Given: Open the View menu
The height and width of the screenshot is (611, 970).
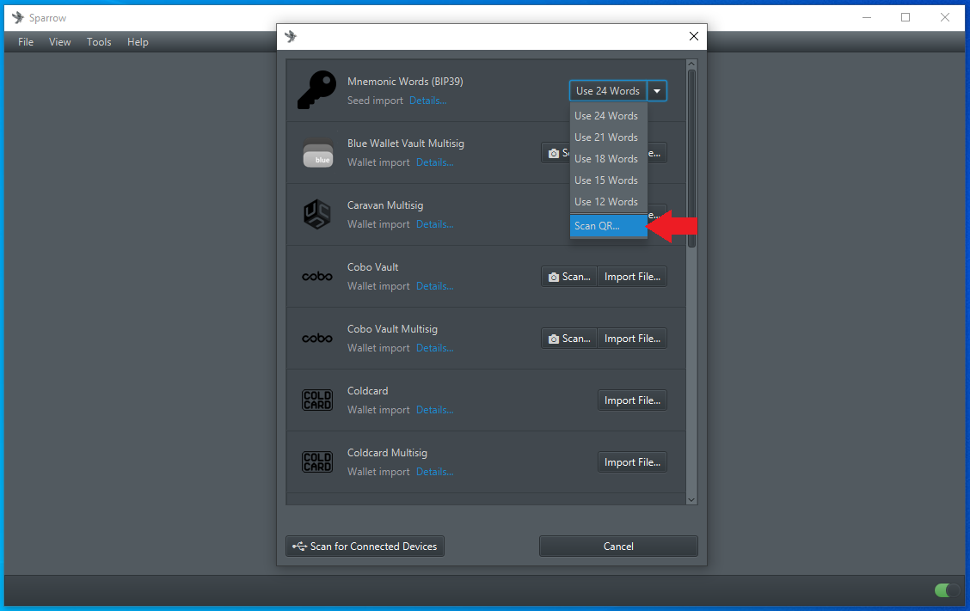Looking at the screenshot, I should (60, 42).
